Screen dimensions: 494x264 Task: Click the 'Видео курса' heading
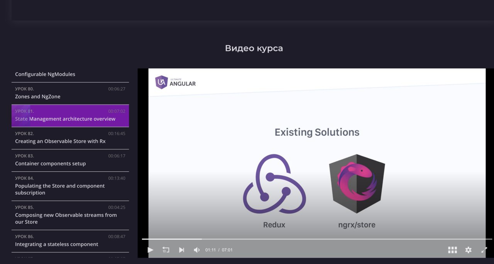[254, 48]
